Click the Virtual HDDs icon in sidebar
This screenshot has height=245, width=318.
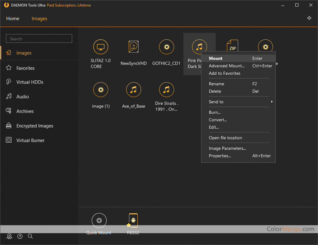tap(9, 82)
